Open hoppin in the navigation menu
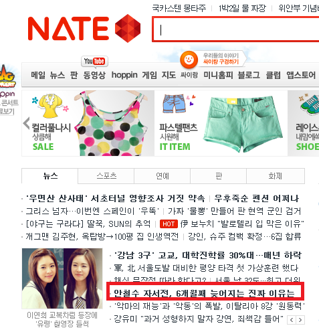The image size is (319, 332). [124, 75]
